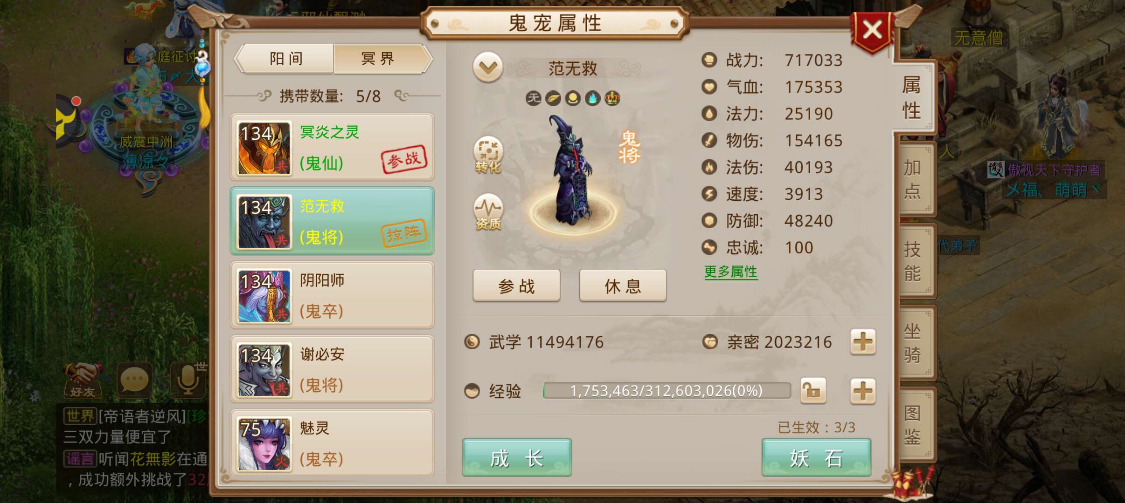The width and height of the screenshot is (1125, 503).
Task: Select 谢必安 pet in the list
Action: tap(332, 369)
